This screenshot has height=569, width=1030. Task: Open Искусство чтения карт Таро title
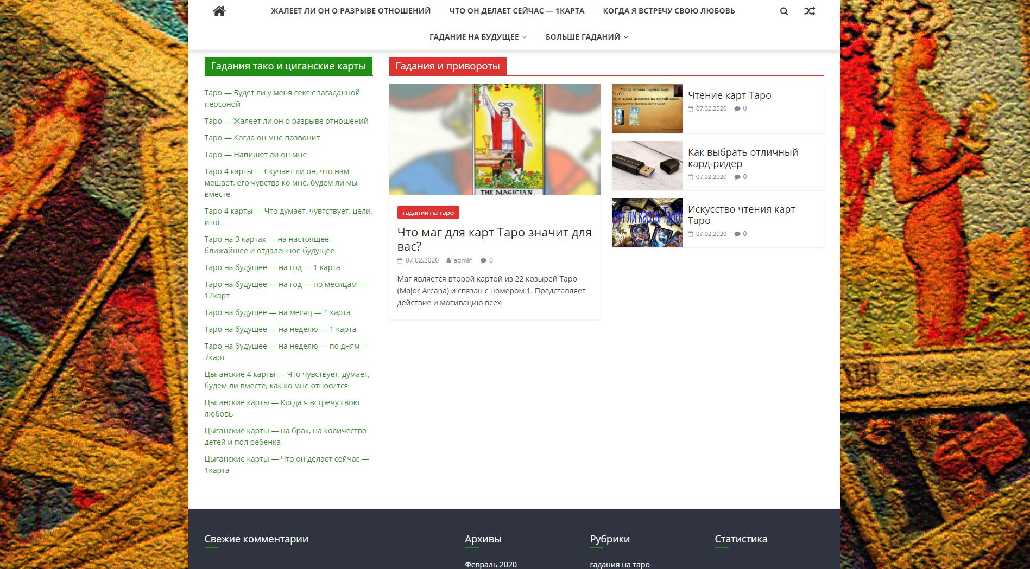click(741, 215)
